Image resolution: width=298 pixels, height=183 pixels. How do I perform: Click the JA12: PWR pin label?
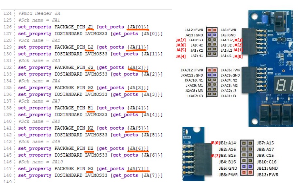194,30
